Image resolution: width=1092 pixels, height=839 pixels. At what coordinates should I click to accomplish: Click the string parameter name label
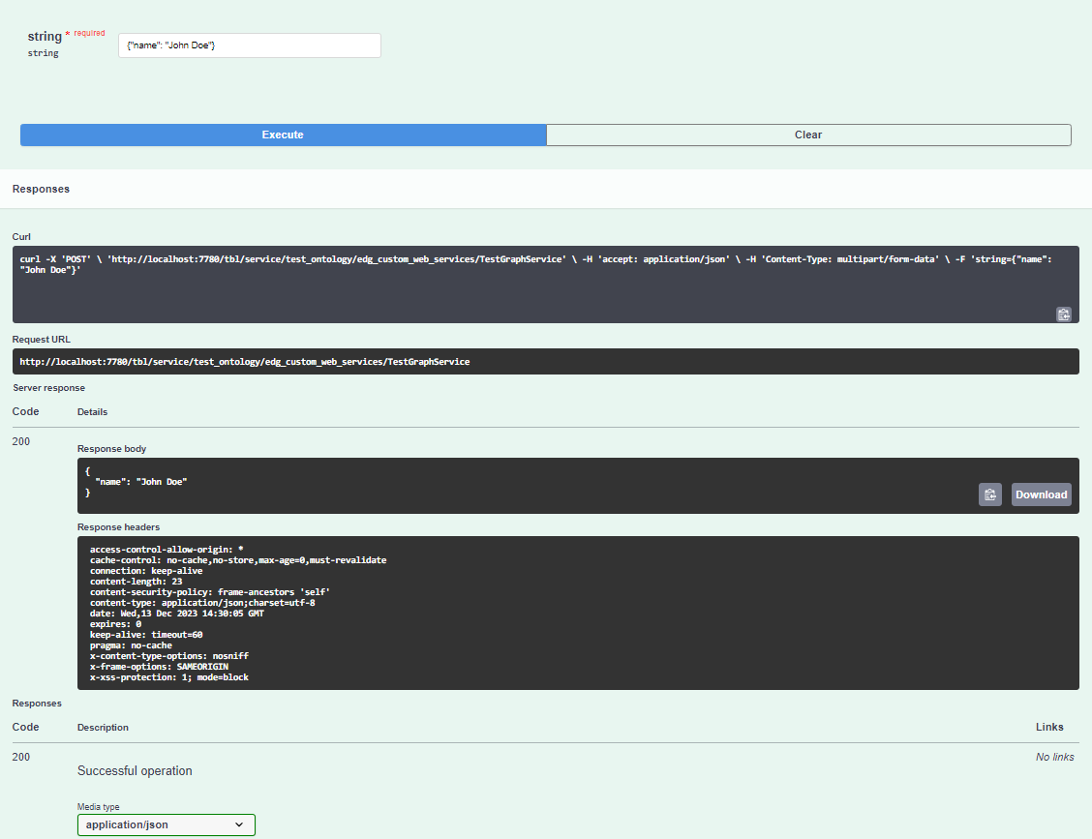coord(45,36)
